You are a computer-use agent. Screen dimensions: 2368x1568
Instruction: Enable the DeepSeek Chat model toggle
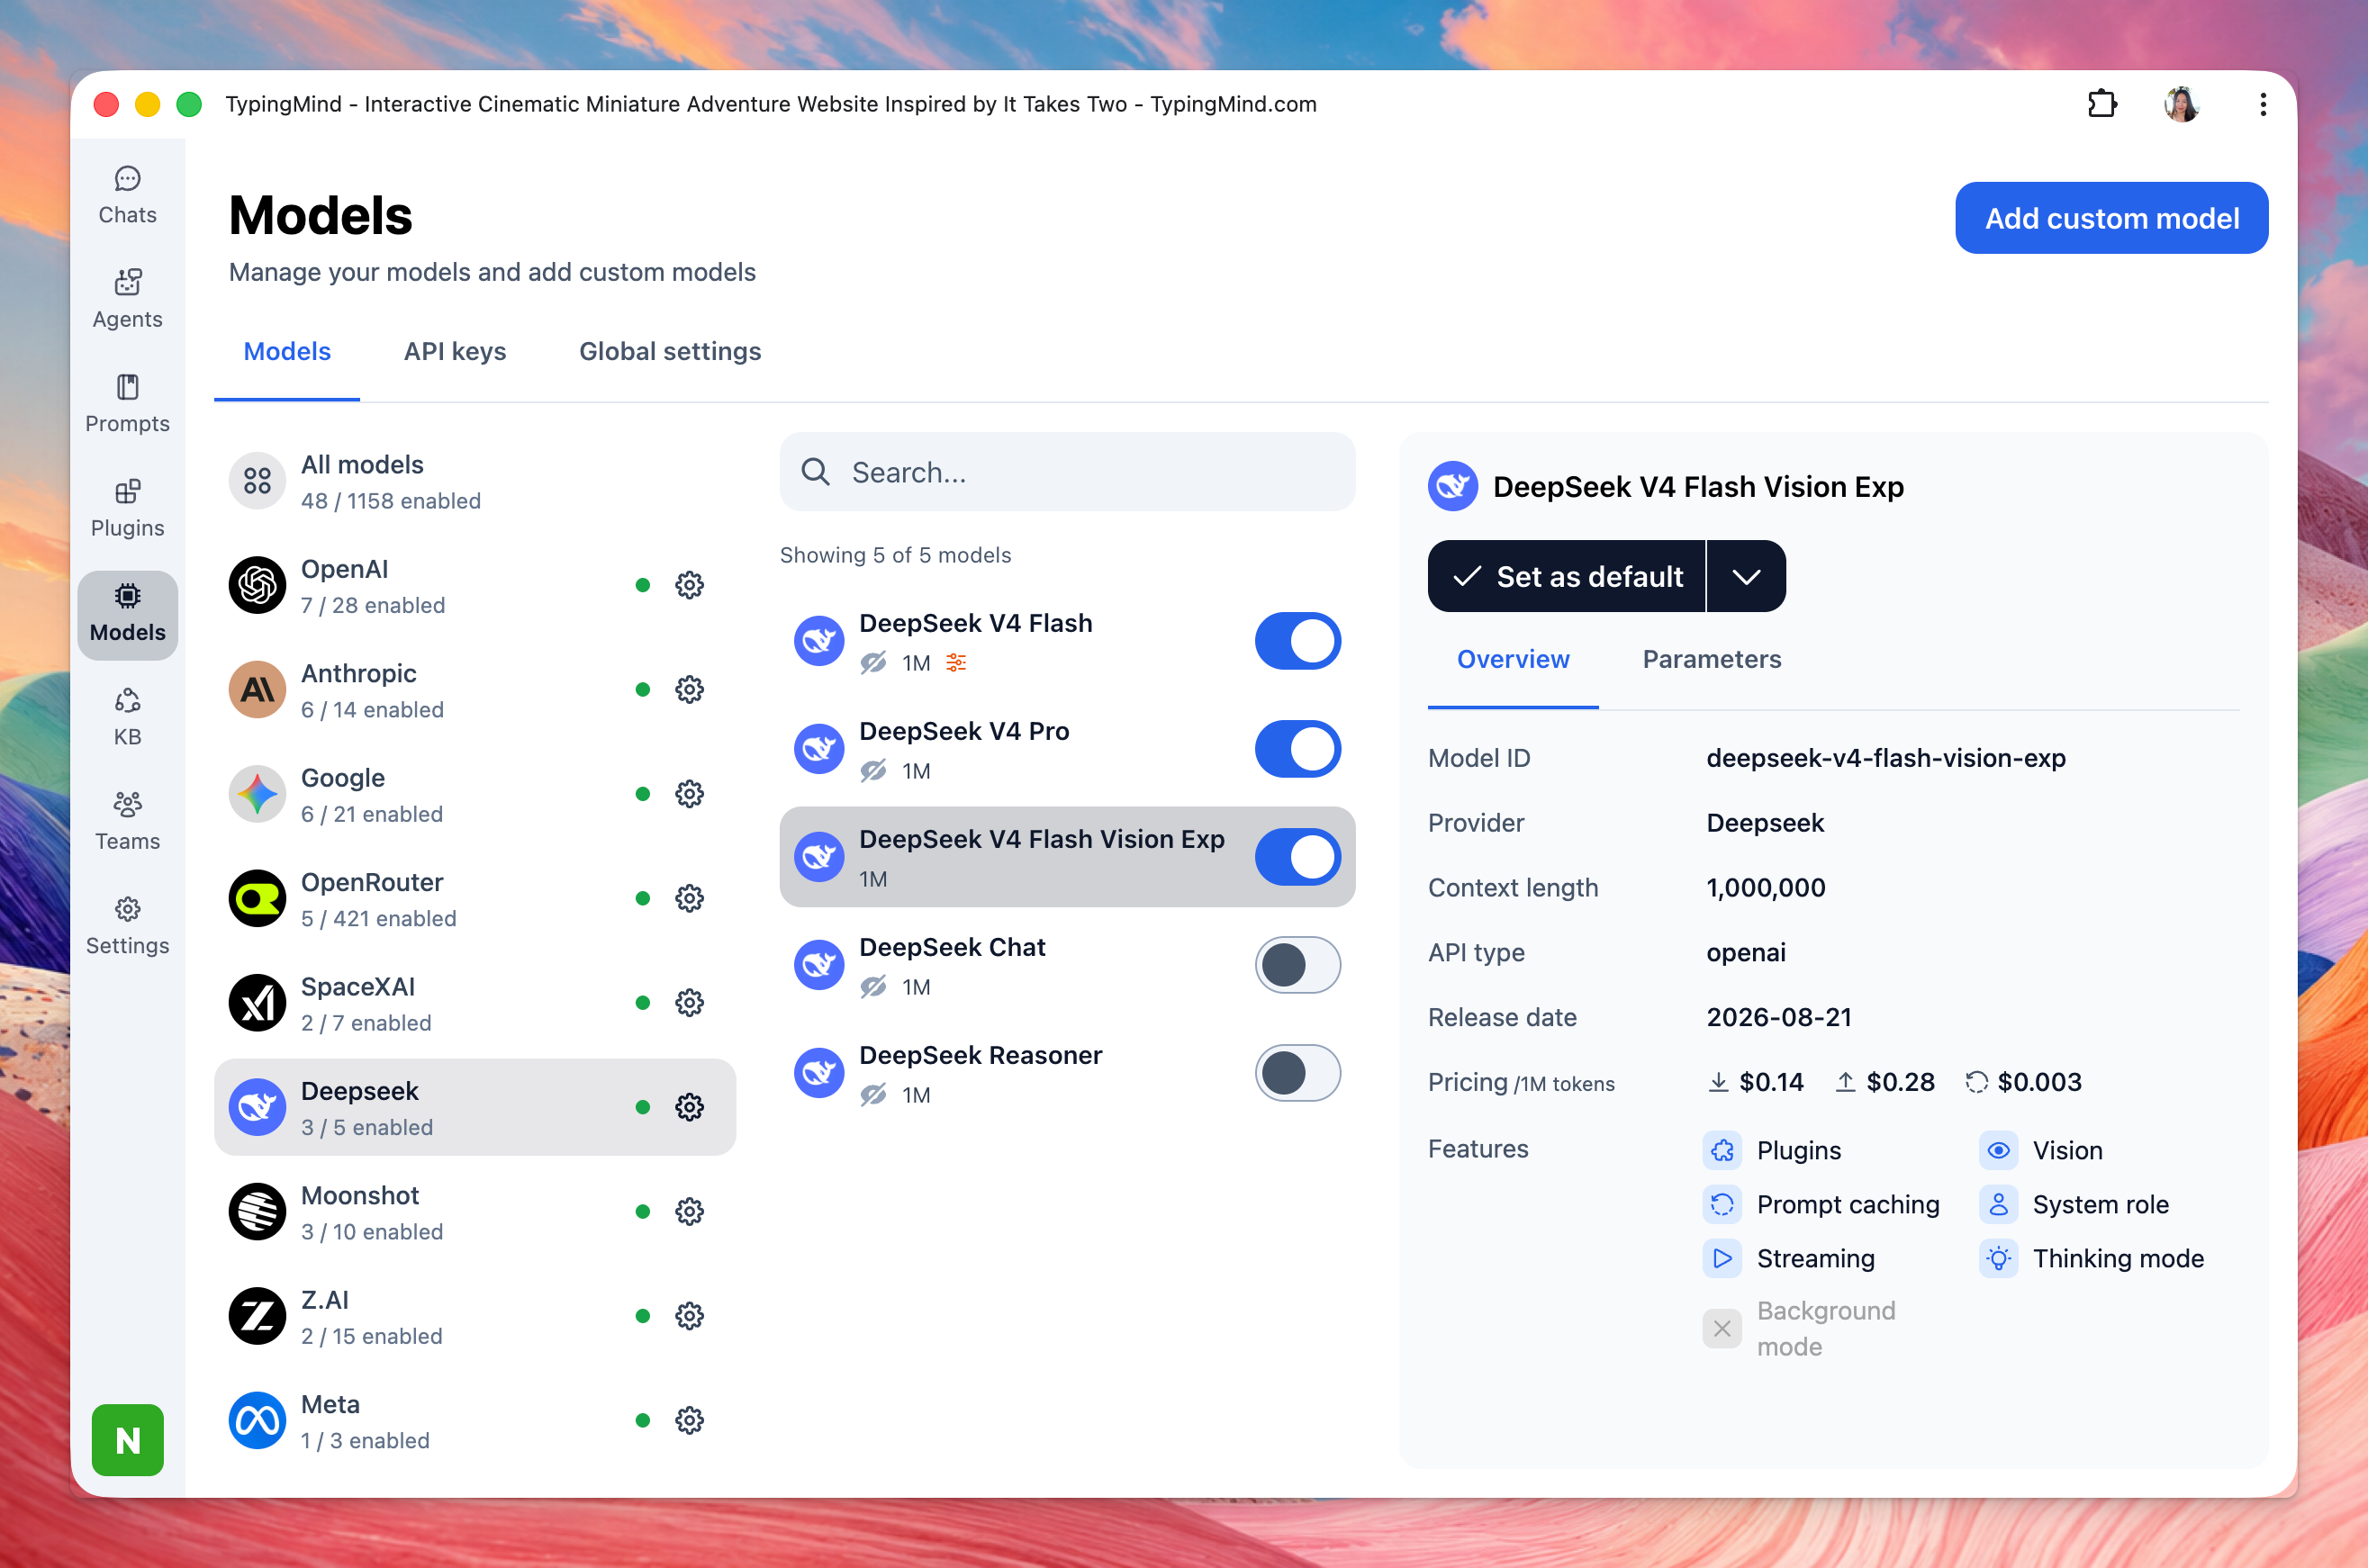(1297, 965)
